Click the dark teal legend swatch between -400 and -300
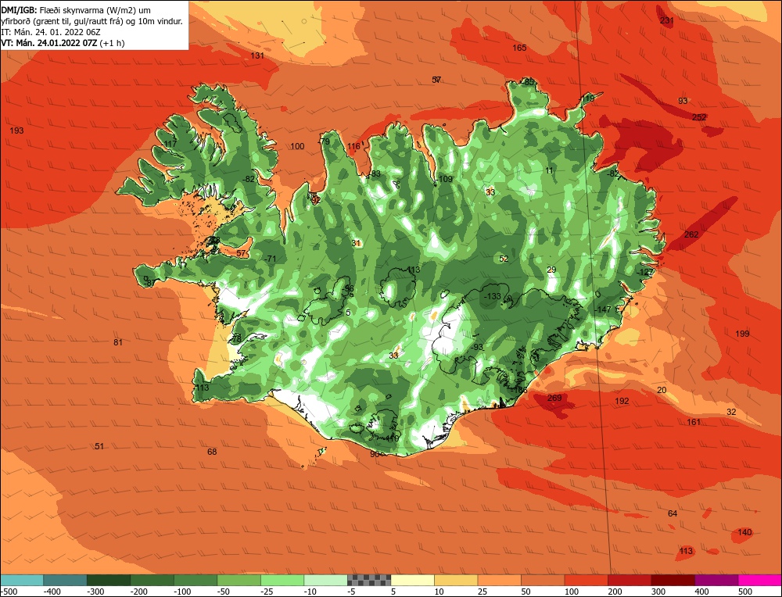The width and height of the screenshot is (782, 597). [x=65, y=580]
